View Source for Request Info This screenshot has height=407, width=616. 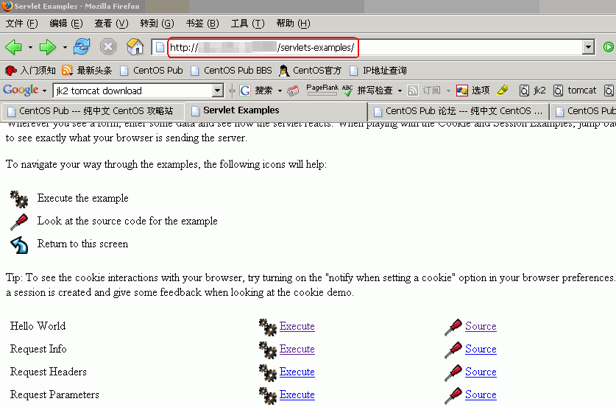[x=481, y=350]
